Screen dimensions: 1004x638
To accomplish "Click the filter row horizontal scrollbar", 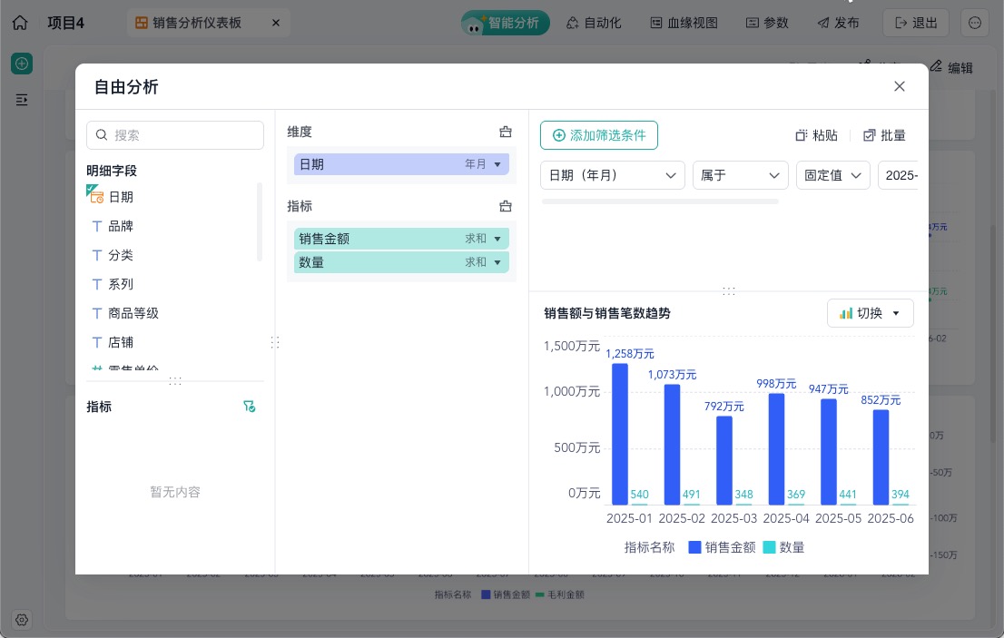I will pos(660,201).
